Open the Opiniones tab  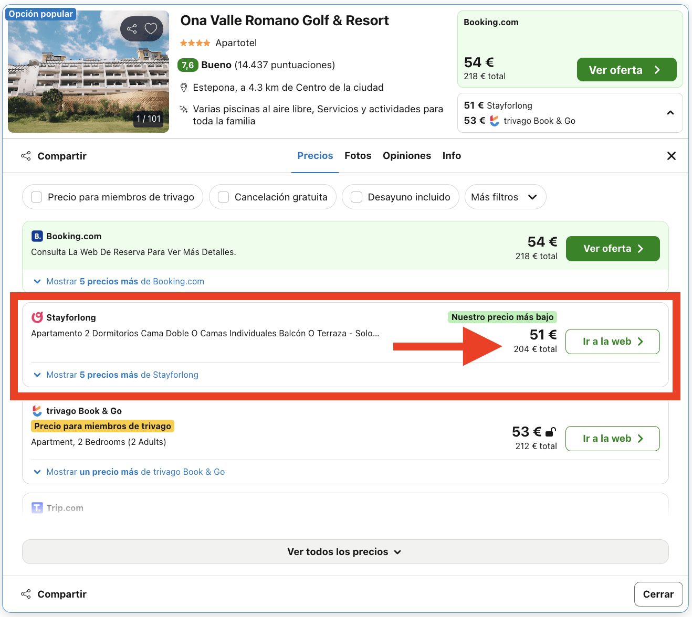pyautogui.click(x=407, y=156)
